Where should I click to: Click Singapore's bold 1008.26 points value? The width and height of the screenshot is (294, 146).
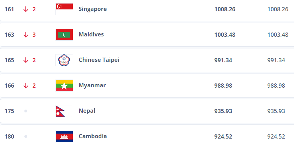tap(225, 9)
